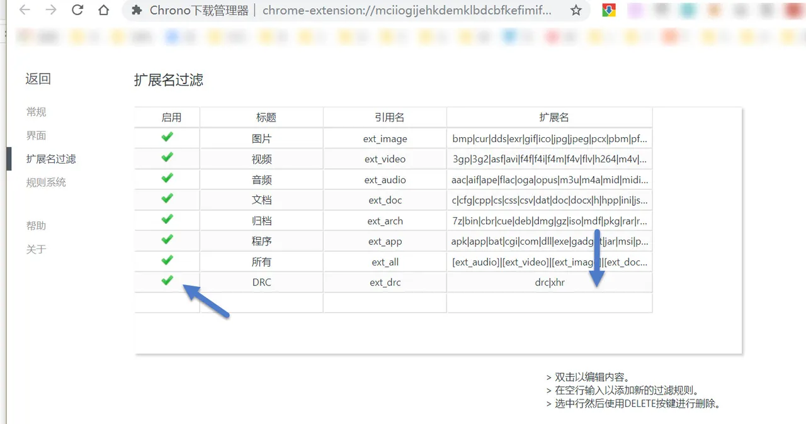The image size is (806, 424).
Task: Select the 视频 title cell
Action: [262, 159]
